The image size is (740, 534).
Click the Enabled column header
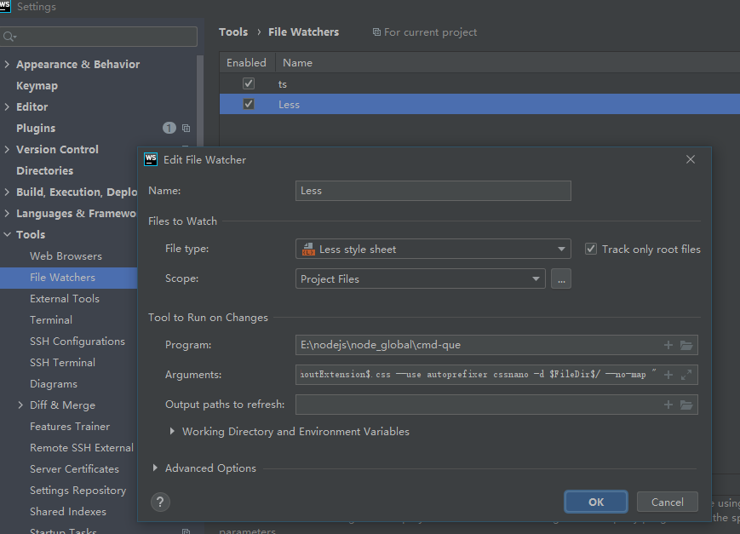click(x=246, y=63)
